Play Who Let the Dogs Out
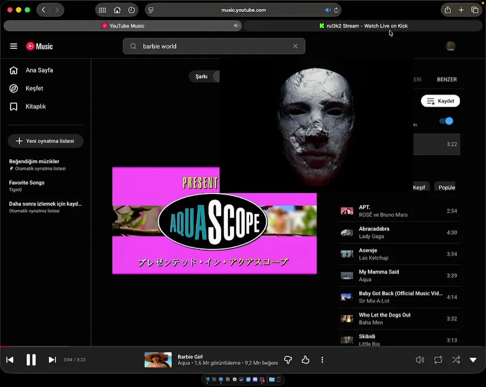The height and width of the screenshot is (387, 486). click(399, 319)
